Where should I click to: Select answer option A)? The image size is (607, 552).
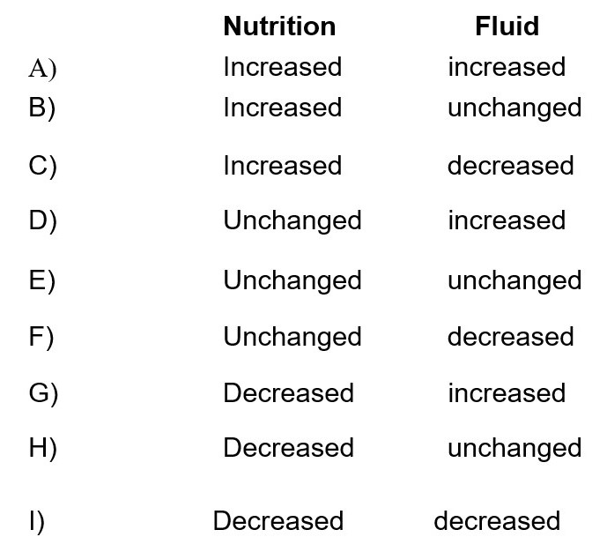(x=42, y=70)
